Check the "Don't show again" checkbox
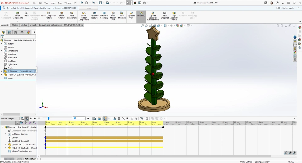Image resolution: width=302 pixels, height=163 pixels. 277,8
